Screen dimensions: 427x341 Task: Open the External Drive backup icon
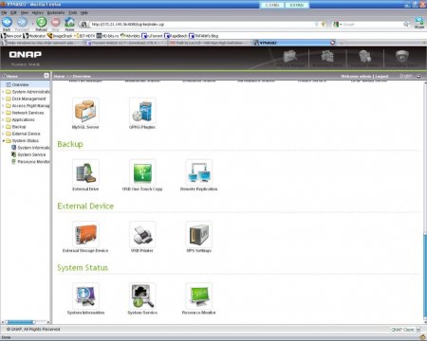point(85,172)
